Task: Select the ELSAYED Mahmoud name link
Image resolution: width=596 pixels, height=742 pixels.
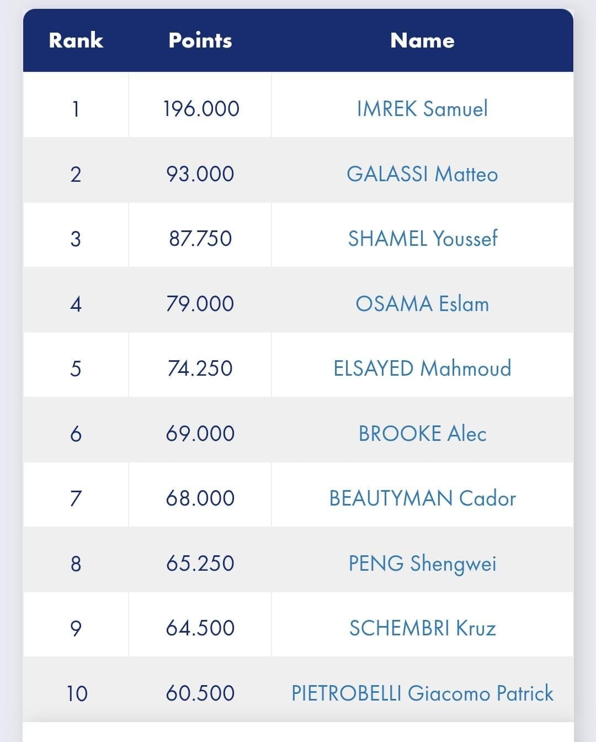Action: click(x=422, y=368)
